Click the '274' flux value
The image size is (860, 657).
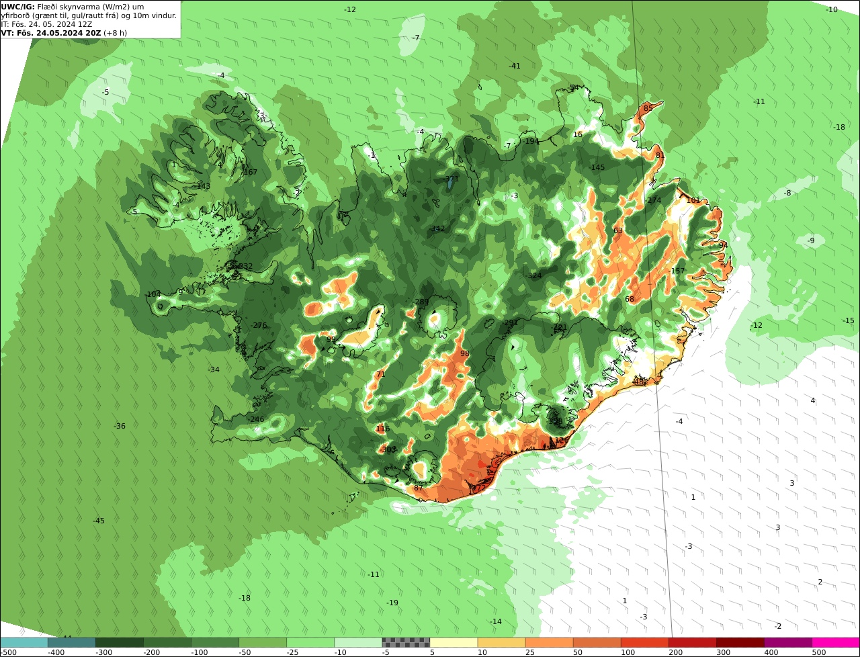[x=654, y=200]
